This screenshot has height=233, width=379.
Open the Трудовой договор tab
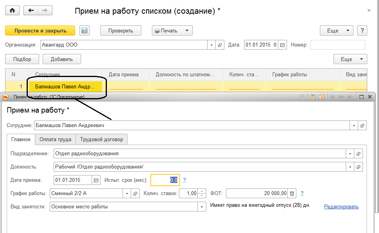(101, 139)
